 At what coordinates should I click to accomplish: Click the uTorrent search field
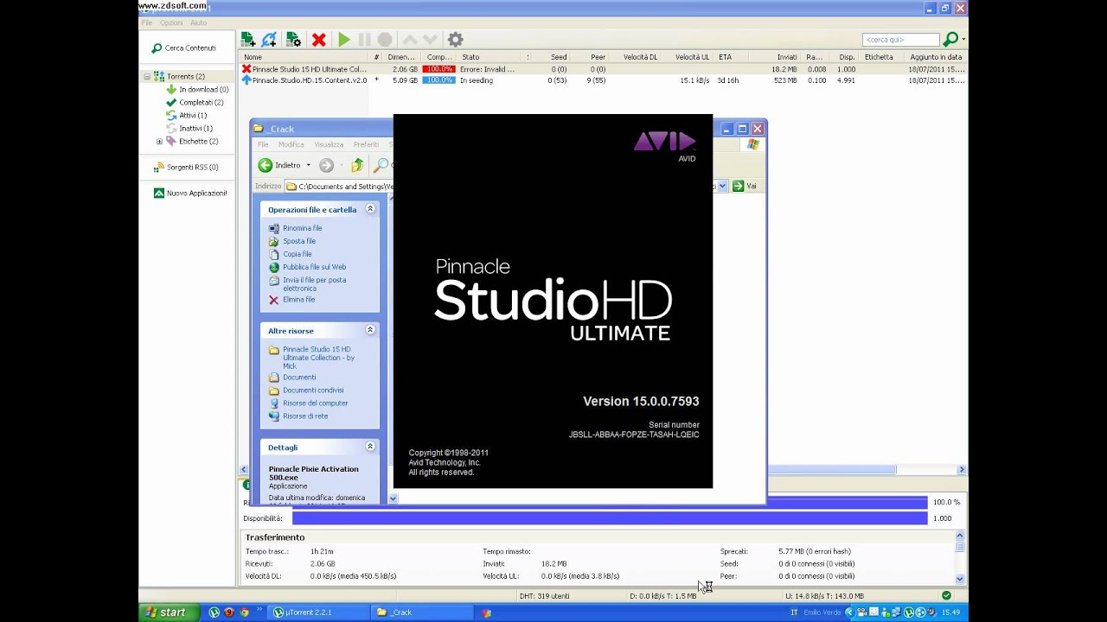[900, 40]
